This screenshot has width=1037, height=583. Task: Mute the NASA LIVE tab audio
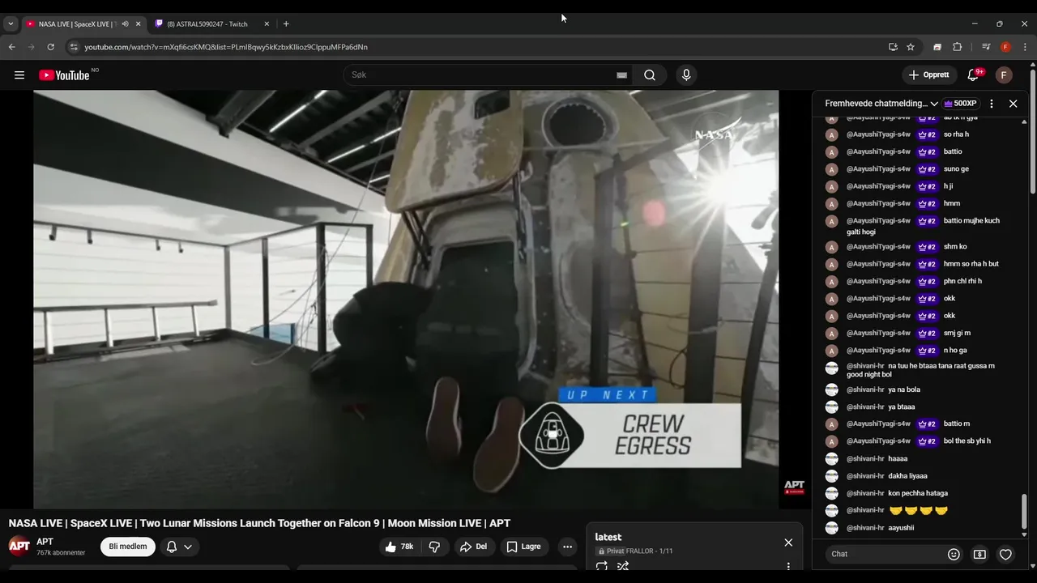[125, 24]
